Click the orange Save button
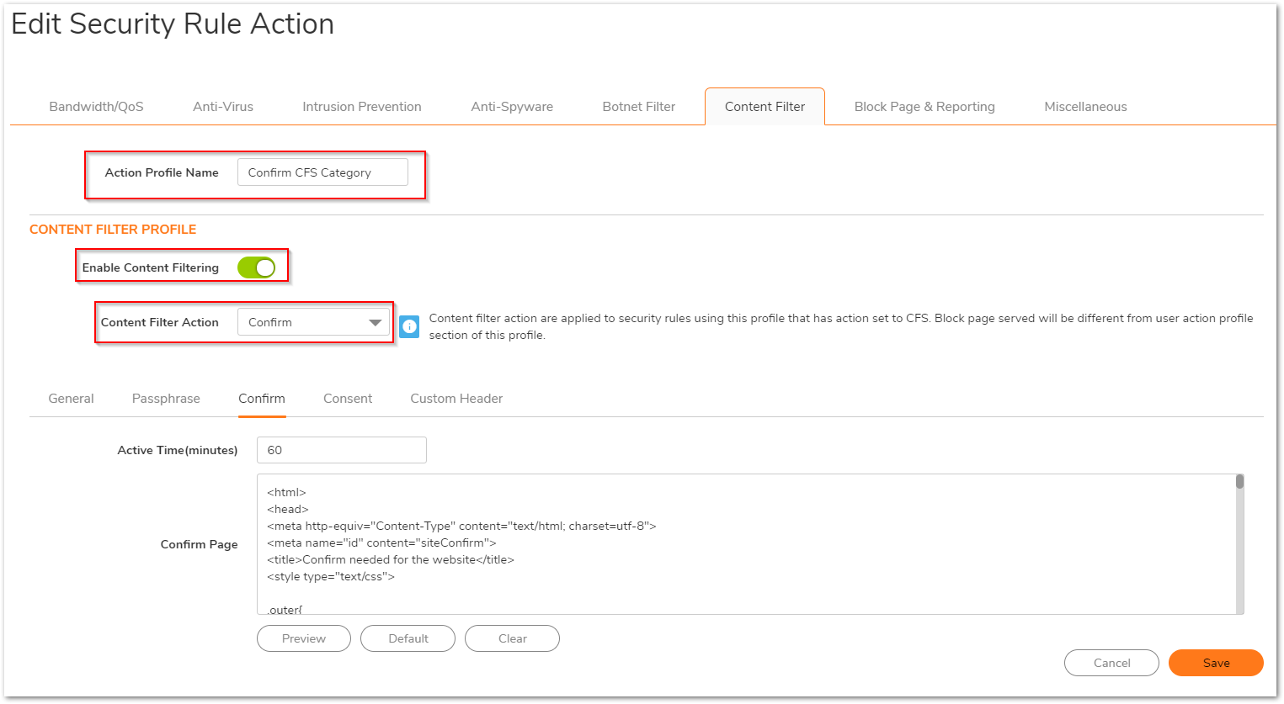Viewport: 1284px width, 704px height. coord(1216,663)
